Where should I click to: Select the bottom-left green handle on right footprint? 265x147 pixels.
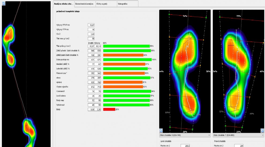[226, 126]
